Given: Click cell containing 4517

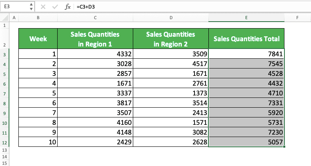Looking at the screenshot, I should pos(171,64).
